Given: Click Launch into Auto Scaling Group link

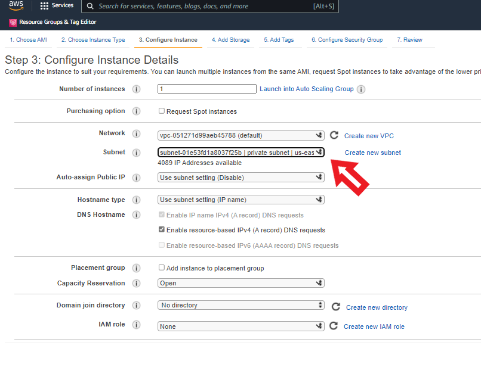Looking at the screenshot, I should pyautogui.click(x=306, y=89).
